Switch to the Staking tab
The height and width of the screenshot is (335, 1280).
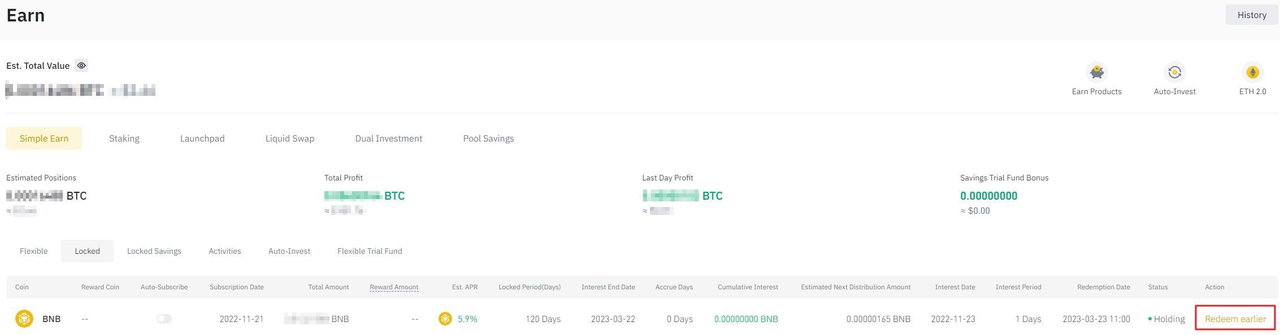(124, 138)
